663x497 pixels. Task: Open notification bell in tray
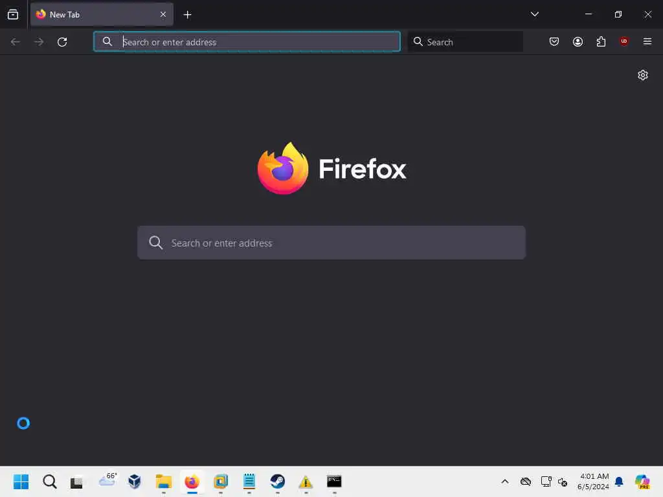619,481
